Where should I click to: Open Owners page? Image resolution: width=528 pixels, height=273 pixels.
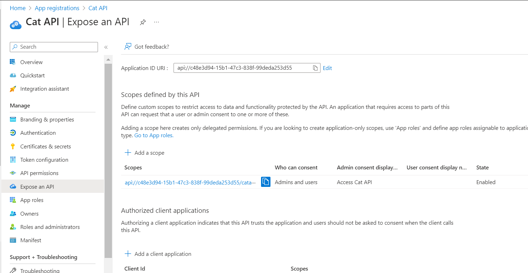click(29, 213)
